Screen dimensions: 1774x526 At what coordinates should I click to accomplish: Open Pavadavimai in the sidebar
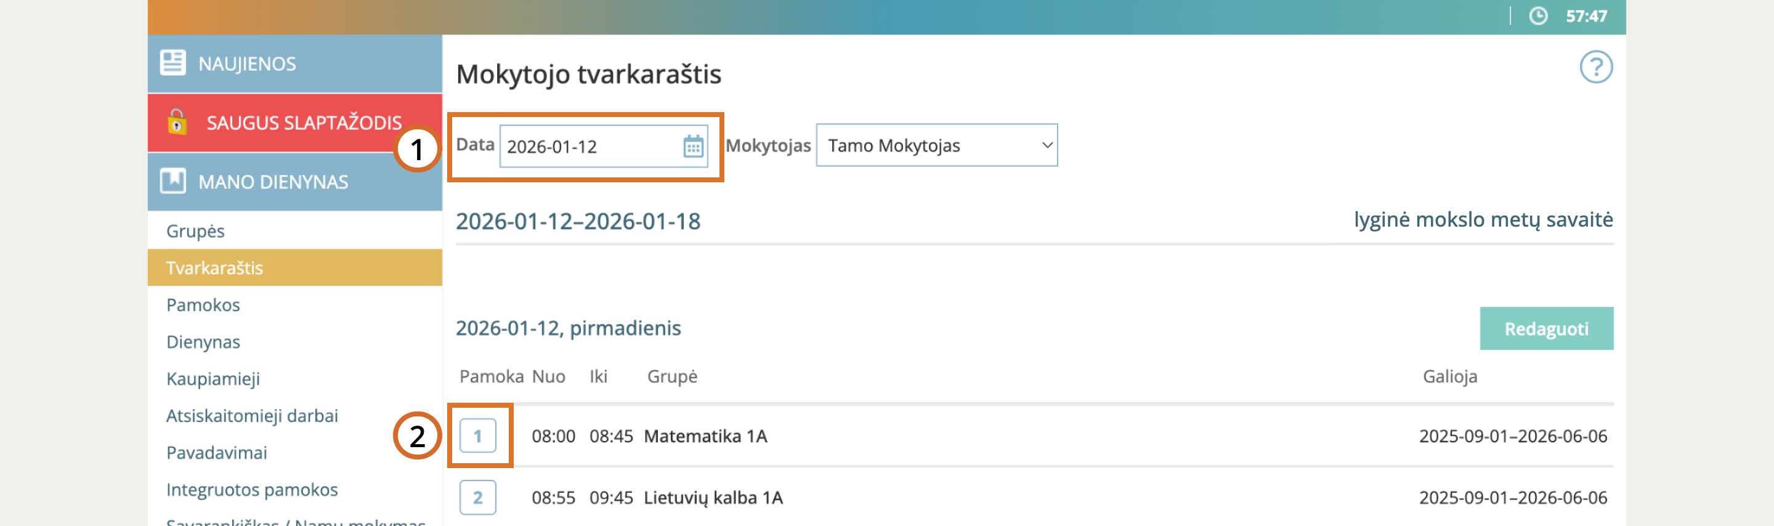tap(216, 453)
